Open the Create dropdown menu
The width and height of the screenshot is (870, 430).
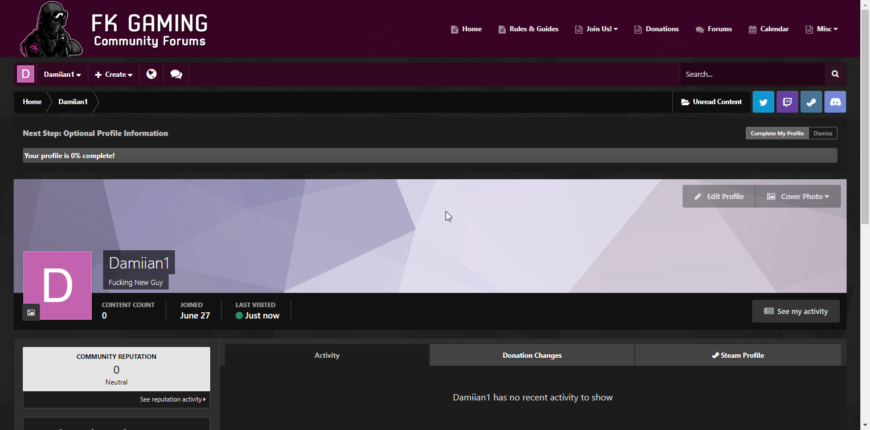[x=113, y=75]
